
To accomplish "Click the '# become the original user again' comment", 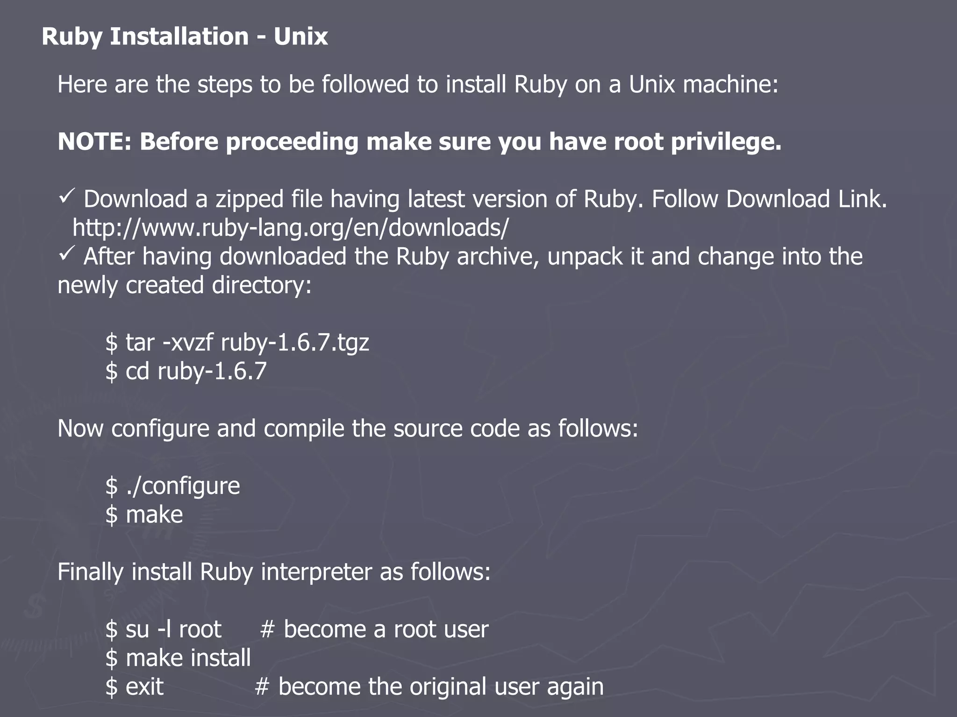I will 429,687.
